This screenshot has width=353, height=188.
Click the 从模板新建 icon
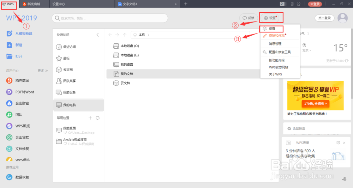pos(9,34)
